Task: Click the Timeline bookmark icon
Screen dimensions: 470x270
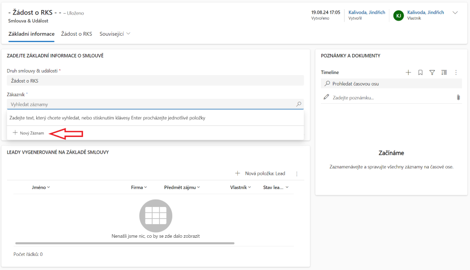Action: (x=420, y=73)
